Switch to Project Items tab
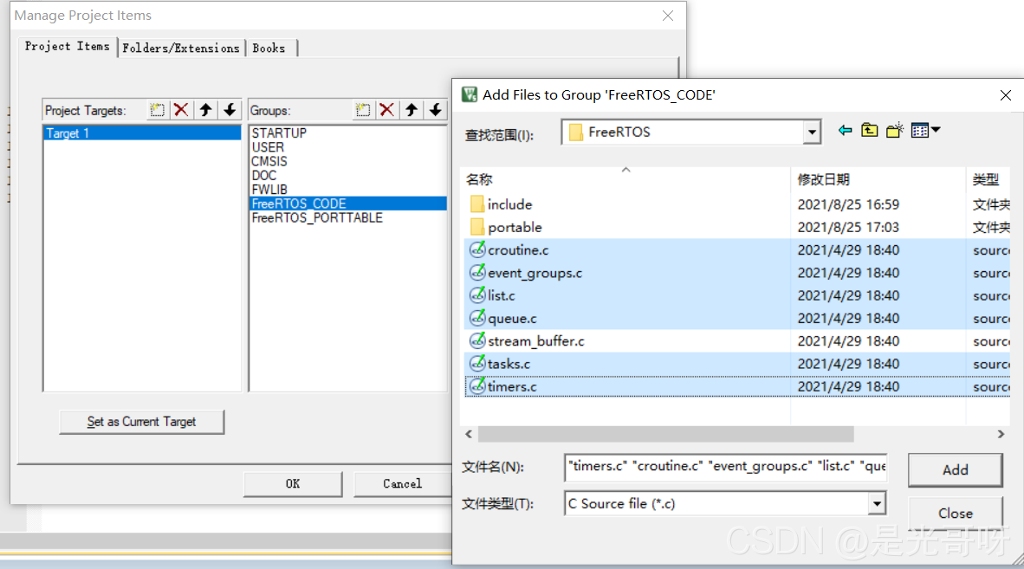The image size is (1024, 569). [x=68, y=46]
